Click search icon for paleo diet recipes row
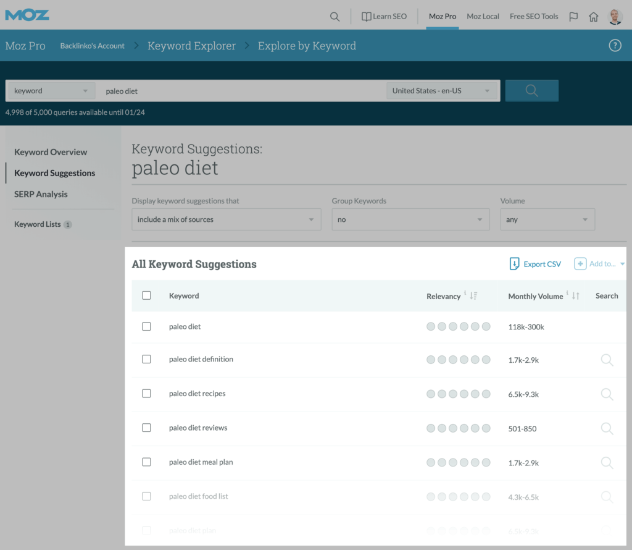Image resolution: width=632 pixels, height=550 pixels. pyautogui.click(x=607, y=394)
